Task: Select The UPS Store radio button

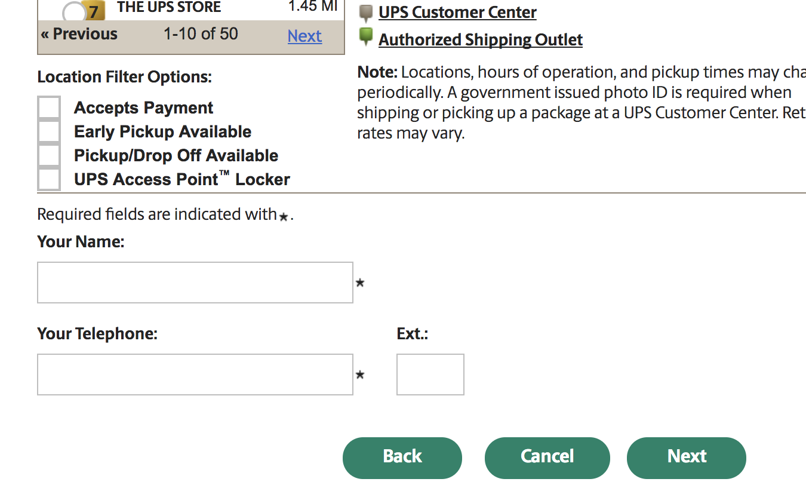Action: click(74, 12)
